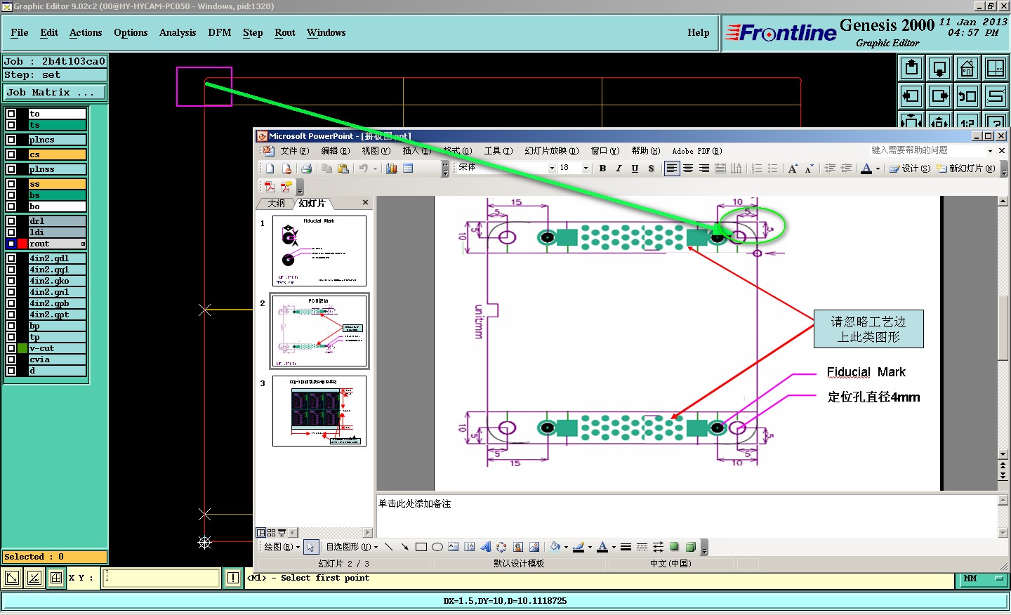Click the 3-D style icon
1011x615 pixels.
(691, 547)
